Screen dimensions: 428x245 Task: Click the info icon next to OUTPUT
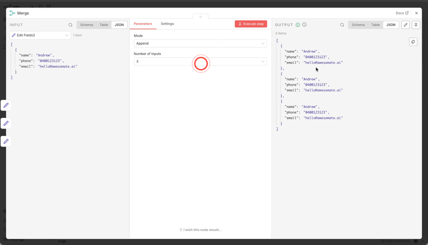[x=304, y=25]
